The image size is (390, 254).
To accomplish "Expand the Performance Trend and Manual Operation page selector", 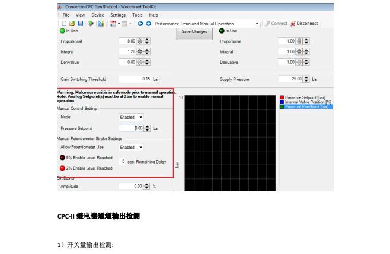I will click(257, 24).
